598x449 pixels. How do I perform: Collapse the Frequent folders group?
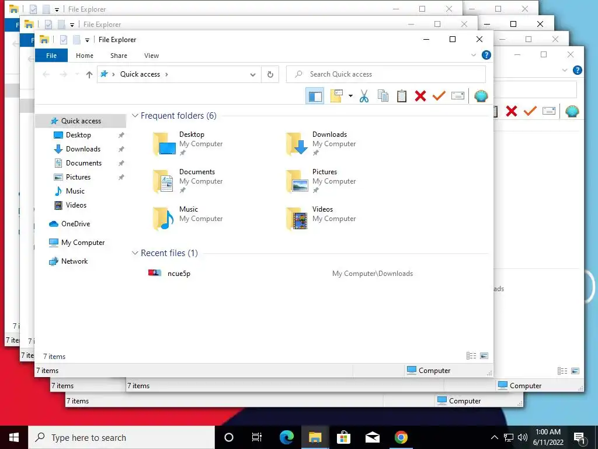[135, 115]
